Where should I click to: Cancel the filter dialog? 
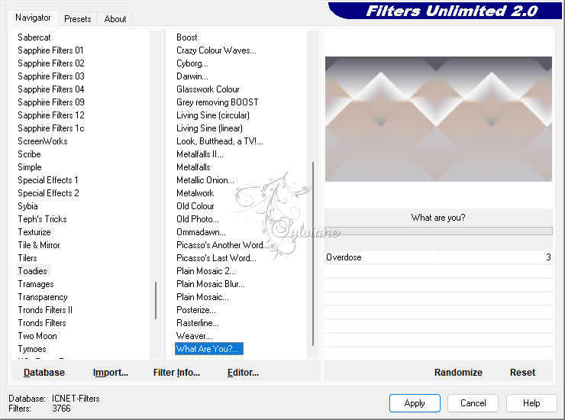tap(473, 403)
